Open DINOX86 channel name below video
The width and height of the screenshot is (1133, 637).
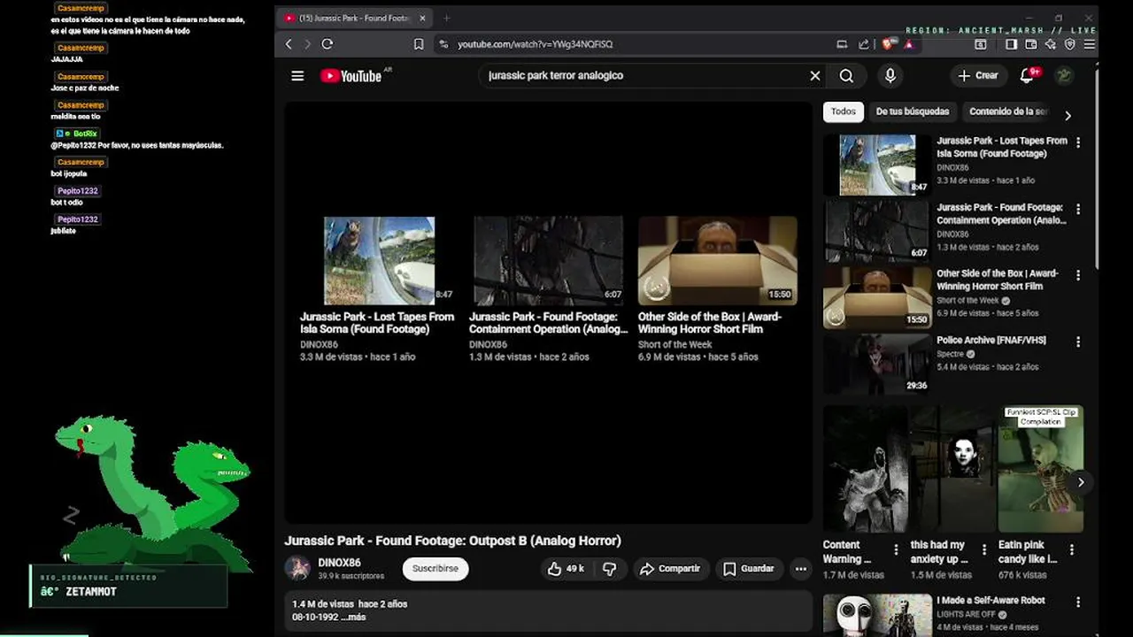click(340, 564)
